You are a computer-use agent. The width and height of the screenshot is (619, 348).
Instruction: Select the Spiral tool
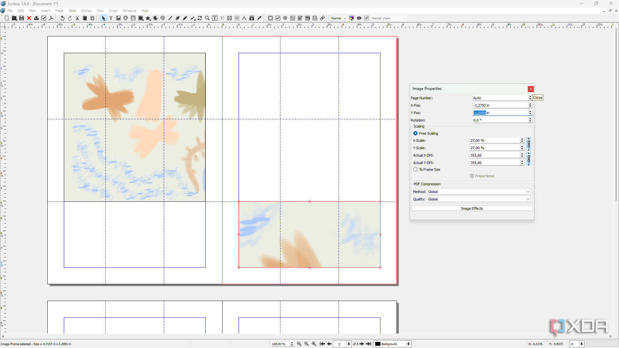pyautogui.click(x=163, y=18)
